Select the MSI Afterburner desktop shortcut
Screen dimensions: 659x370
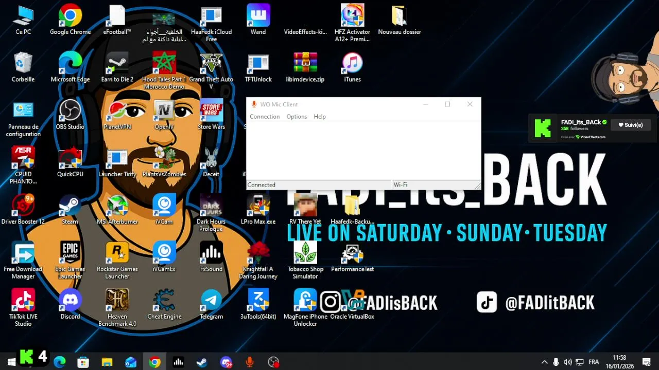117,210
